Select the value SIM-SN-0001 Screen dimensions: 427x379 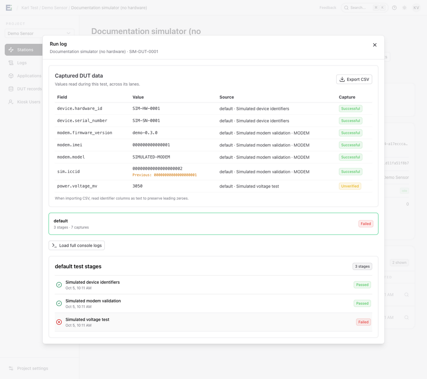coord(146,121)
